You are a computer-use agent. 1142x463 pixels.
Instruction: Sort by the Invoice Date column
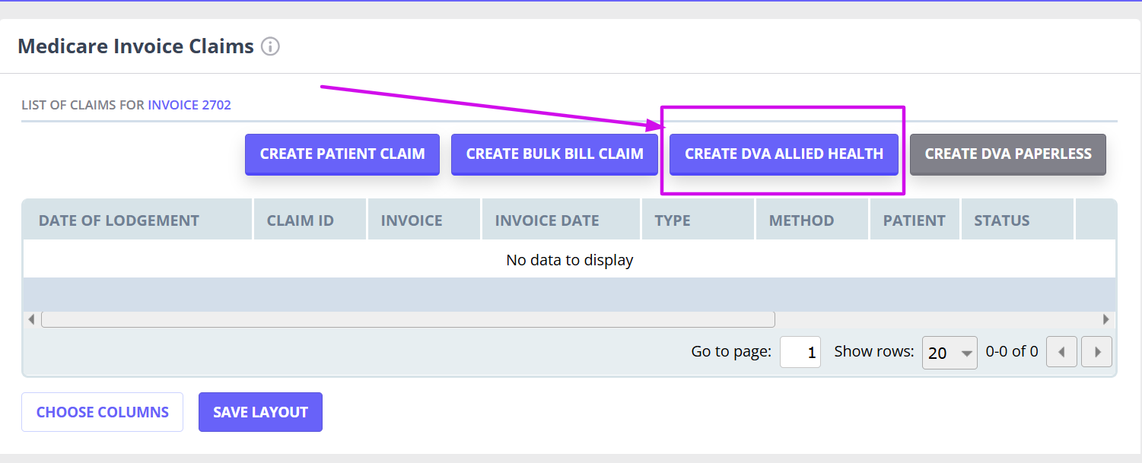point(546,219)
